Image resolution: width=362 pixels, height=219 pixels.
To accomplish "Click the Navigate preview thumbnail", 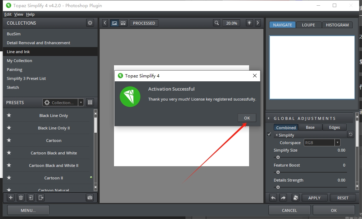I will (x=312, y=67).
